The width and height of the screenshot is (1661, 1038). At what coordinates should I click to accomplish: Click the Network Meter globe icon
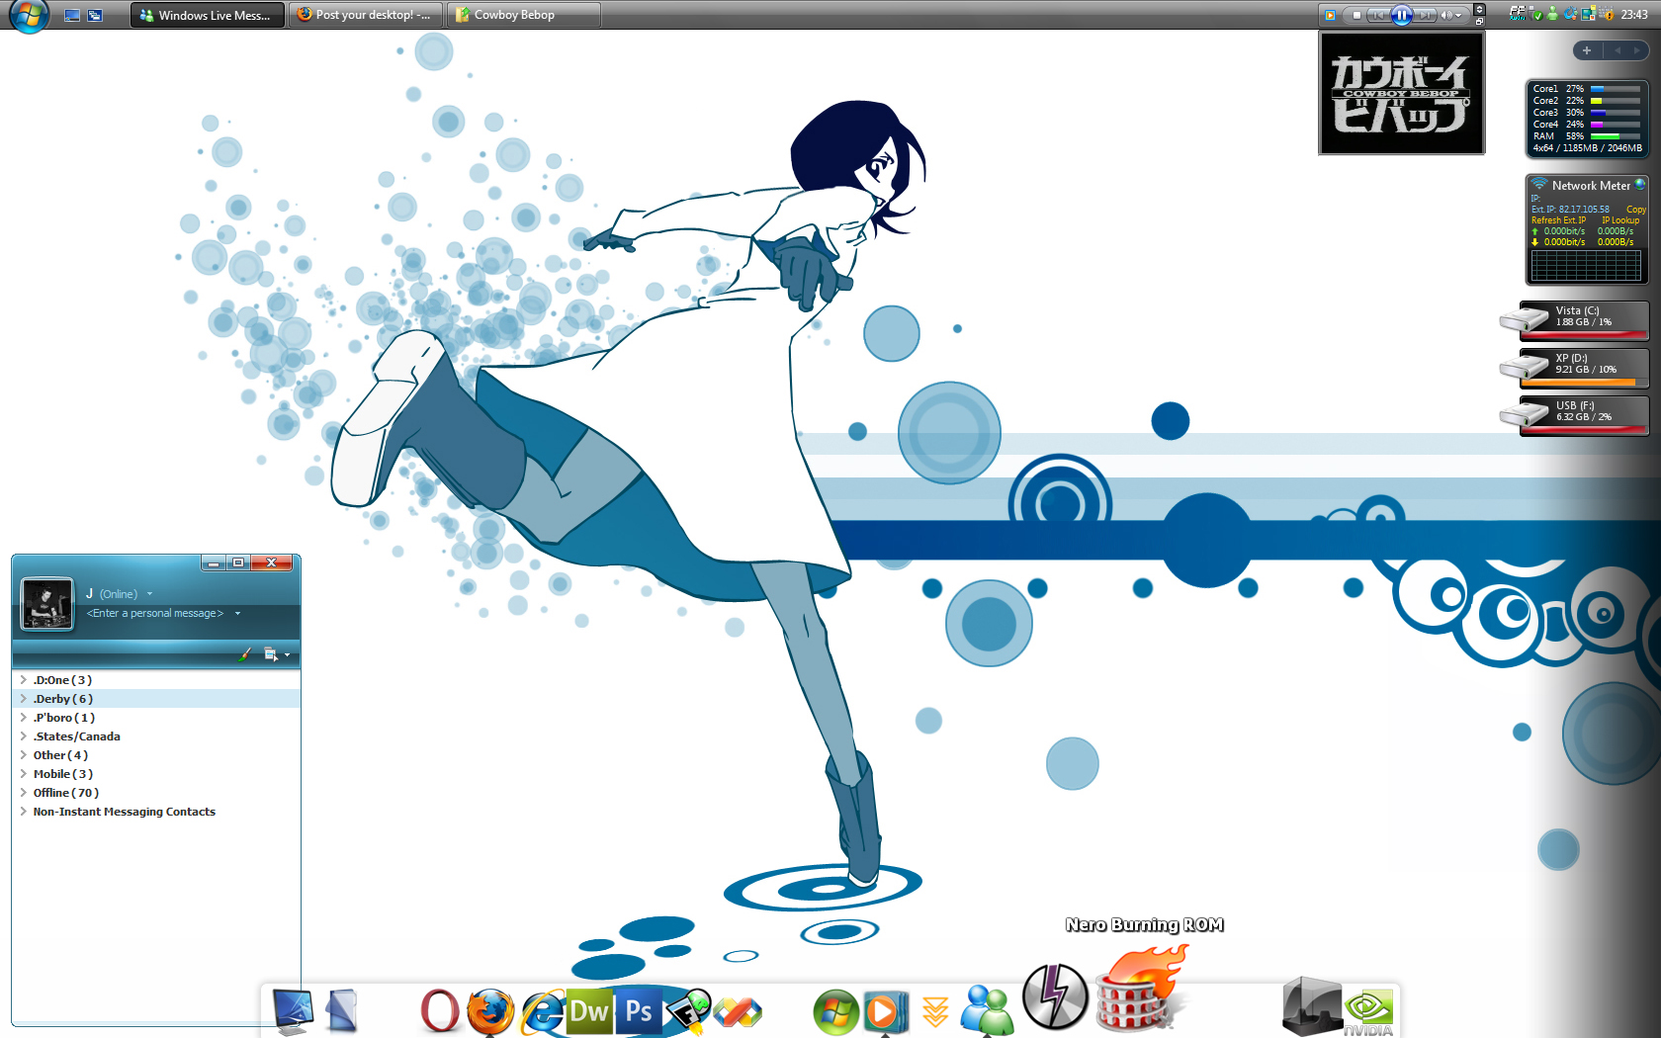pyautogui.click(x=1639, y=184)
